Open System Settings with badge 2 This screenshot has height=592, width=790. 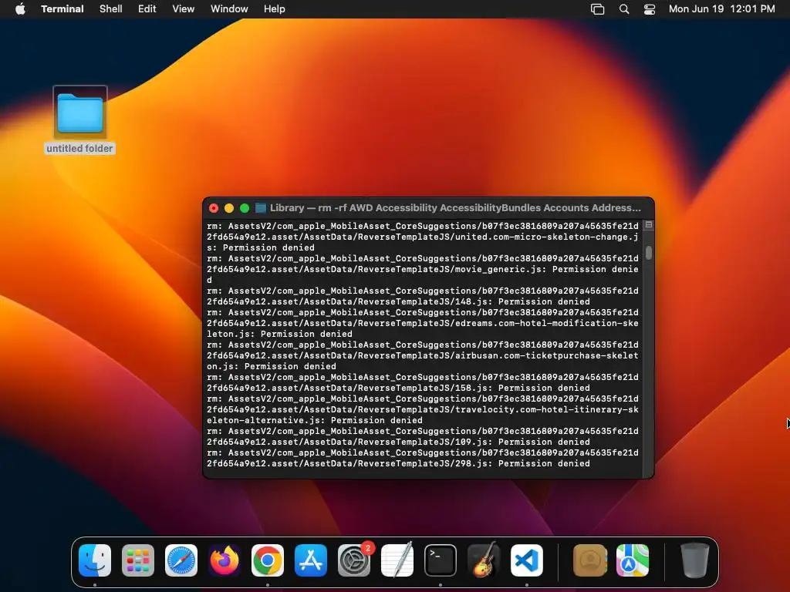click(x=354, y=560)
